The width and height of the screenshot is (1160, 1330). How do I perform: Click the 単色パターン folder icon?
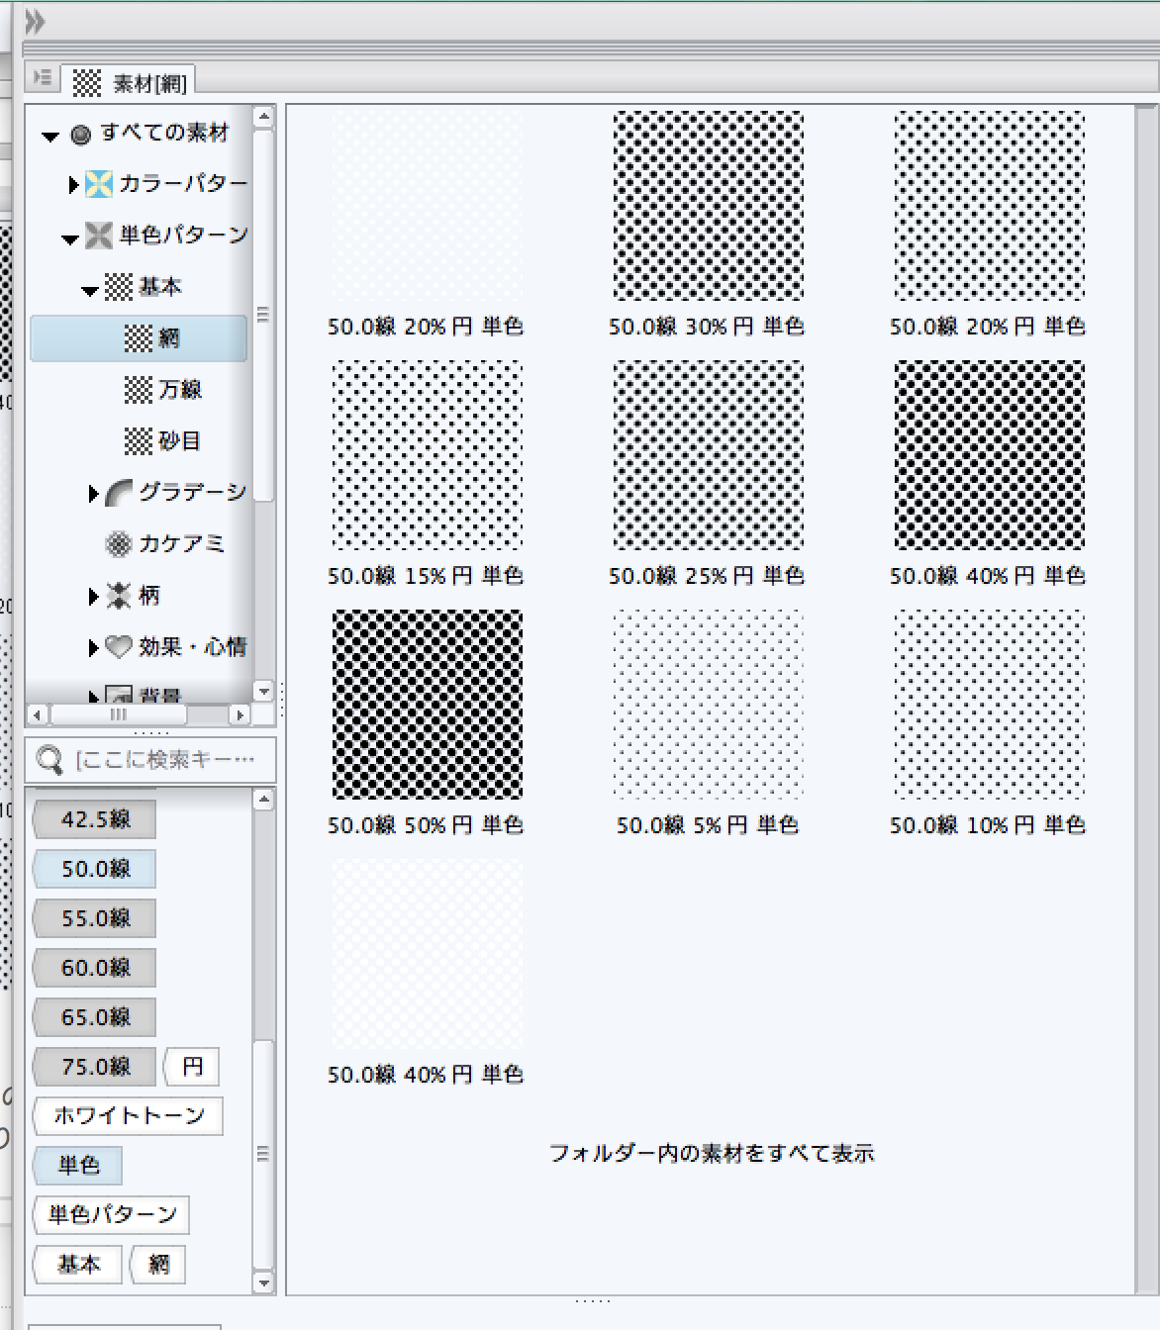tap(98, 236)
